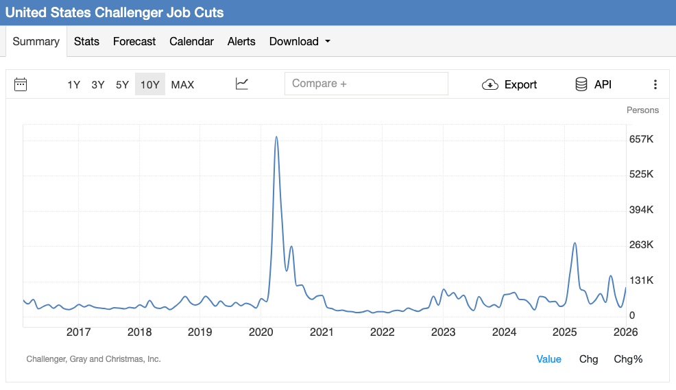The width and height of the screenshot is (676, 390).
Task: Click the 525K axis label
Action: (x=641, y=174)
